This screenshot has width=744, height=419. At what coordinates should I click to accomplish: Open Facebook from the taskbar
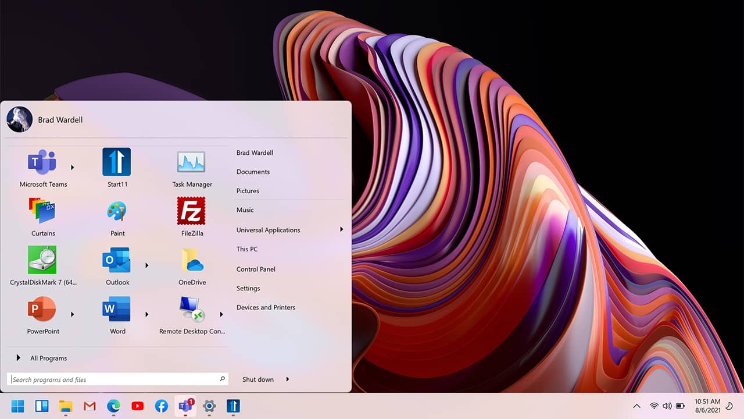tap(161, 406)
